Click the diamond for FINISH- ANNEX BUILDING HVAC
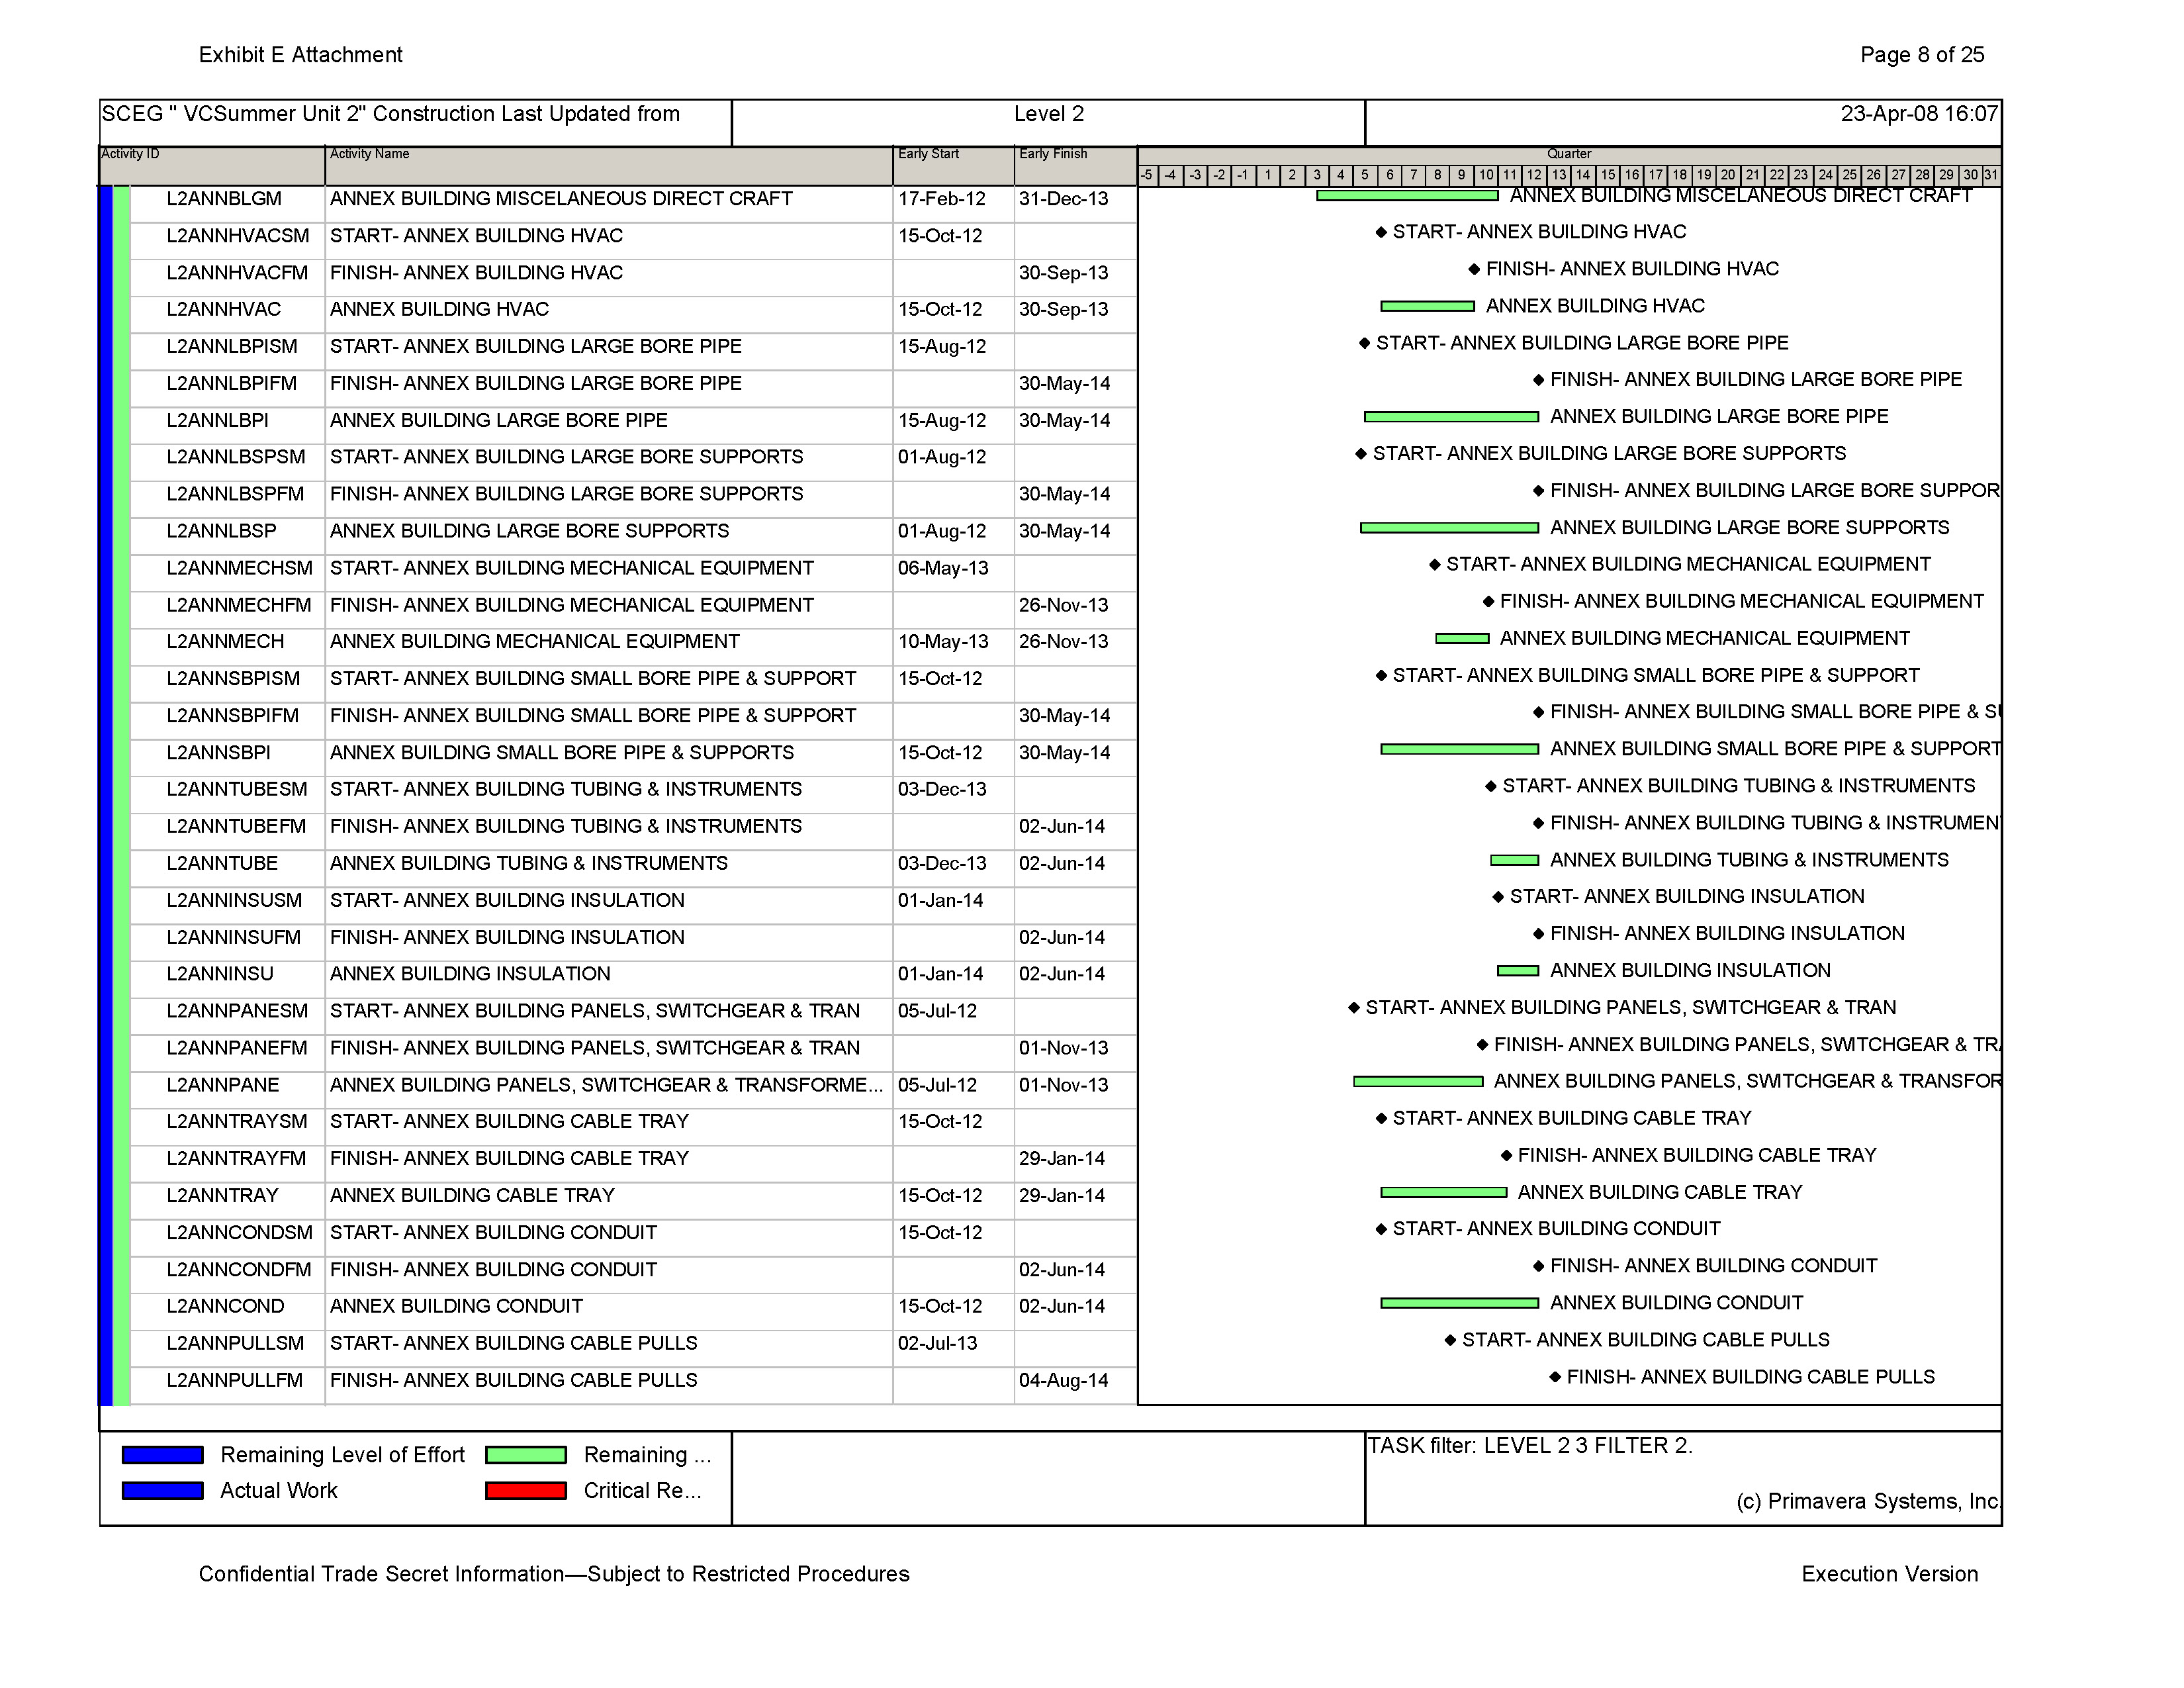2184x1688 pixels. click(x=1474, y=269)
